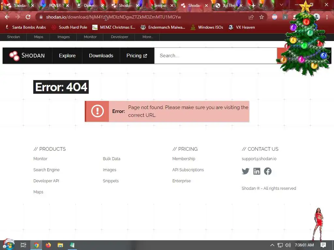Viewport: 334px width, 250px height.
Task: Open Windows ISOs bookmark
Action: coord(207,27)
